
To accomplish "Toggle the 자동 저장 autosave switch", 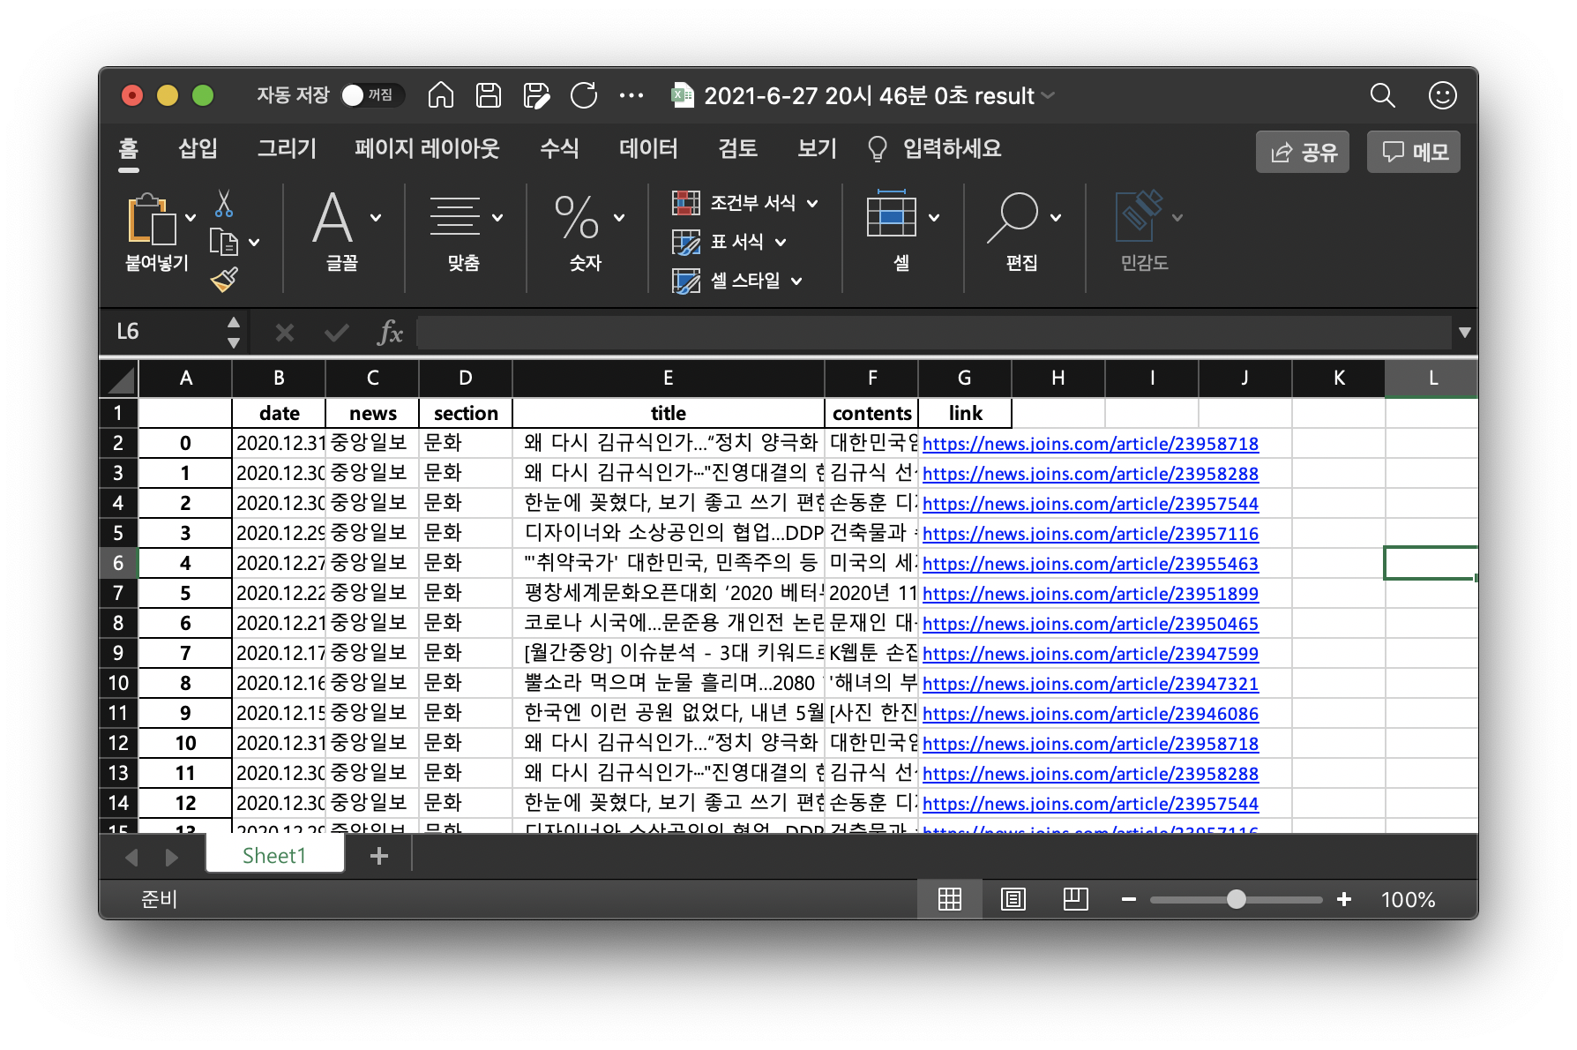I will tap(372, 95).
